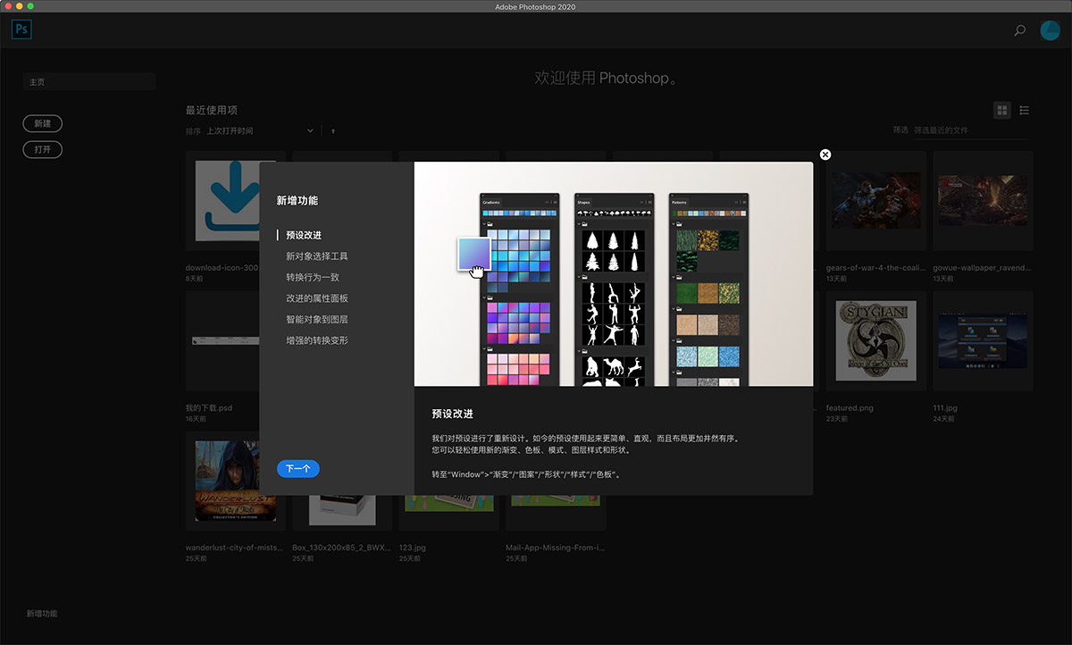Viewport: 1072px width, 645px height.
Task: Open gowue-wallpaper_ravend thumbnail
Action: pos(983,201)
